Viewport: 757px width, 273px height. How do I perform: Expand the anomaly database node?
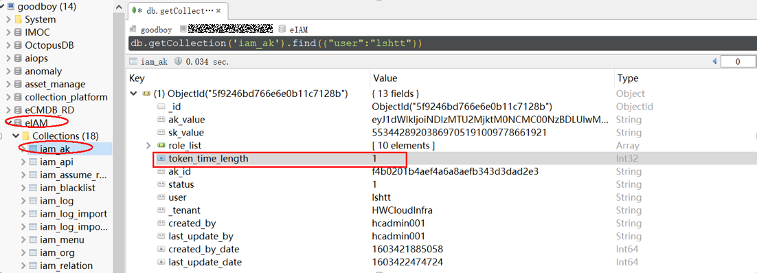coord(8,72)
